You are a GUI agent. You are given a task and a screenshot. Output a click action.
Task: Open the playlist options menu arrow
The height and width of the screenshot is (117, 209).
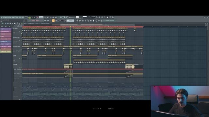pyautogui.click(x=1, y=23)
